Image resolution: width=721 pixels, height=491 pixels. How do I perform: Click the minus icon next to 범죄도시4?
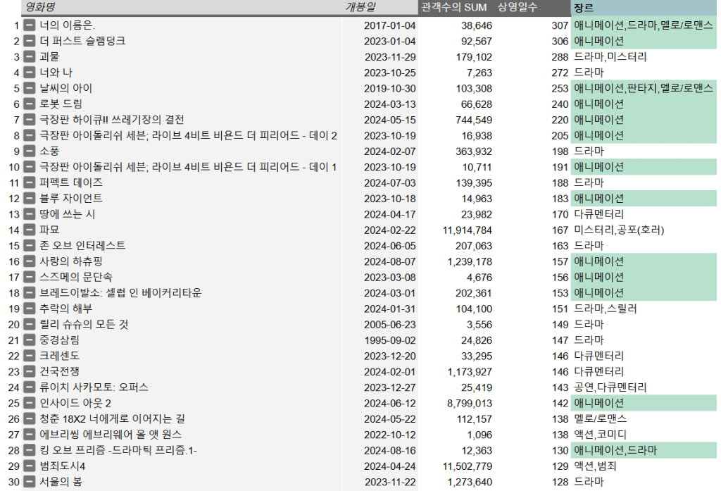point(29,466)
